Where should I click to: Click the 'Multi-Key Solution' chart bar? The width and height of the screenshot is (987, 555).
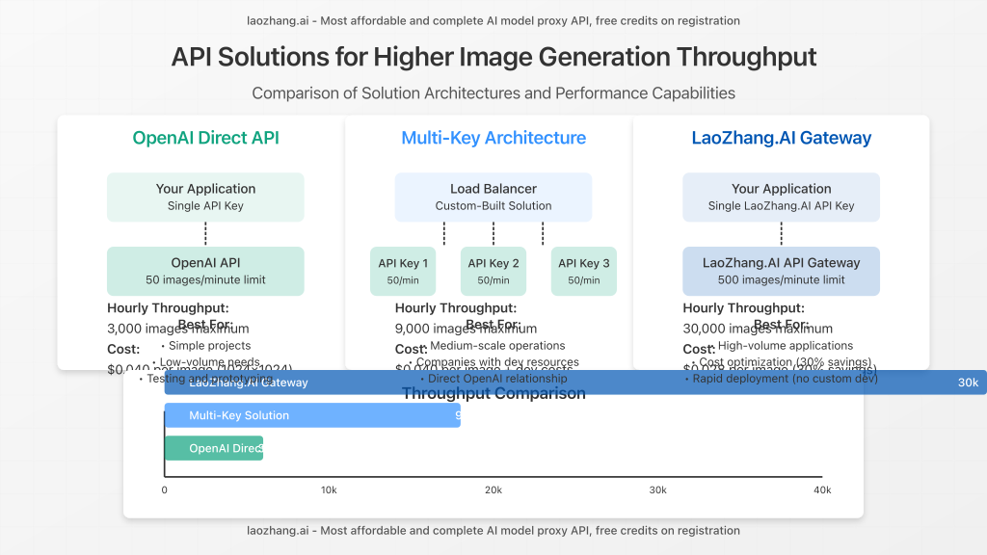pyautogui.click(x=313, y=415)
